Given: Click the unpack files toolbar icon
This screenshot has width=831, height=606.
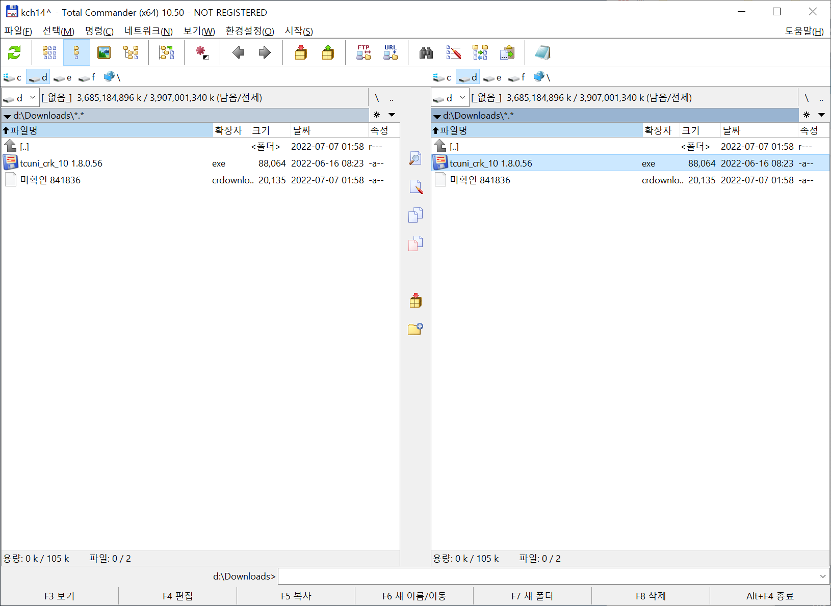Looking at the screenshot, I should click(328, 52).
